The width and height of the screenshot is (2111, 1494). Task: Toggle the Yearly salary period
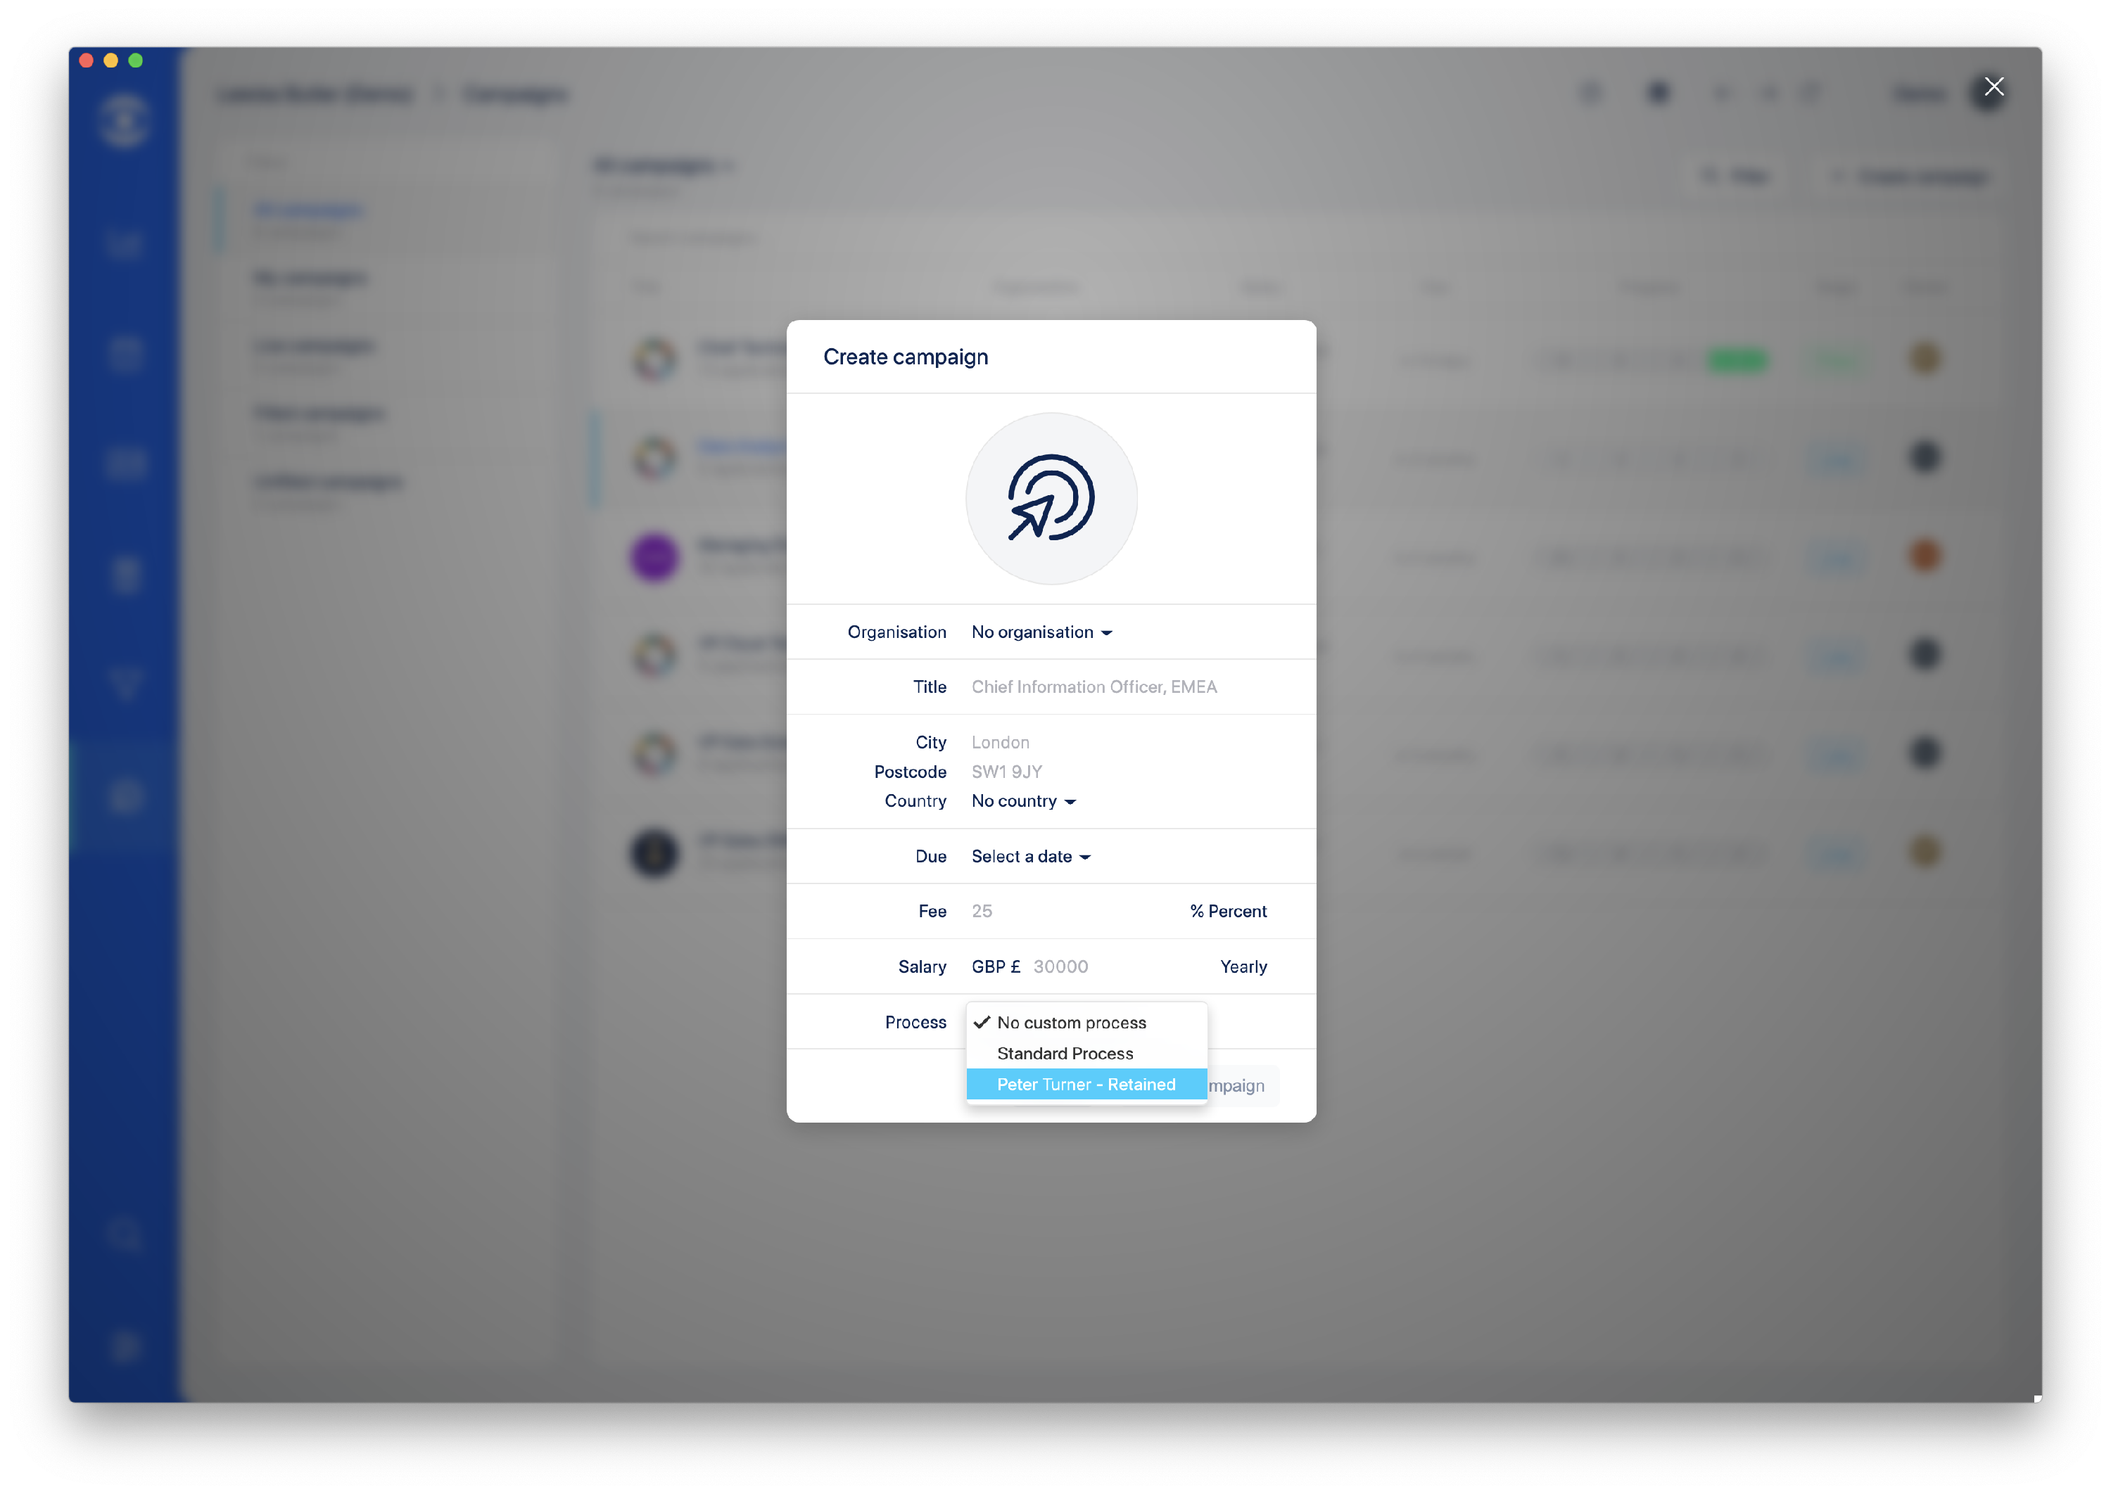1243,966
